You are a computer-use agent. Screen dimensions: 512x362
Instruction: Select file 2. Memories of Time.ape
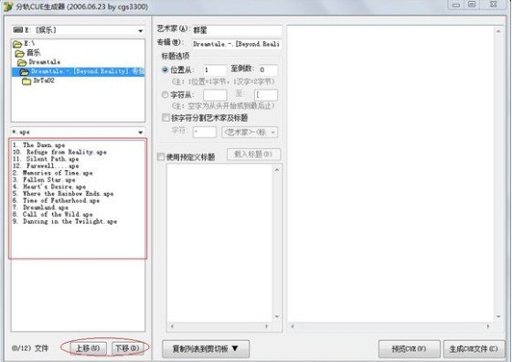(53, 173)
